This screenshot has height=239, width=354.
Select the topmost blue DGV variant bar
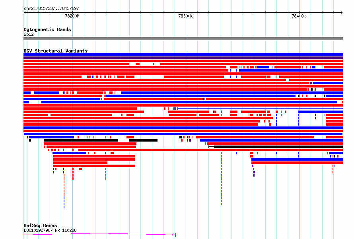[183, 54]
